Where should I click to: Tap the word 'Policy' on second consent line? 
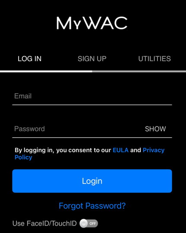tap(23, 157)
